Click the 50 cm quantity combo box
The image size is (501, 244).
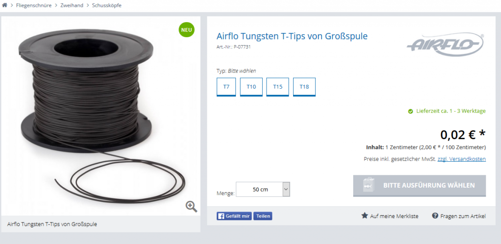pyautogui.click(x=263, y=189)
